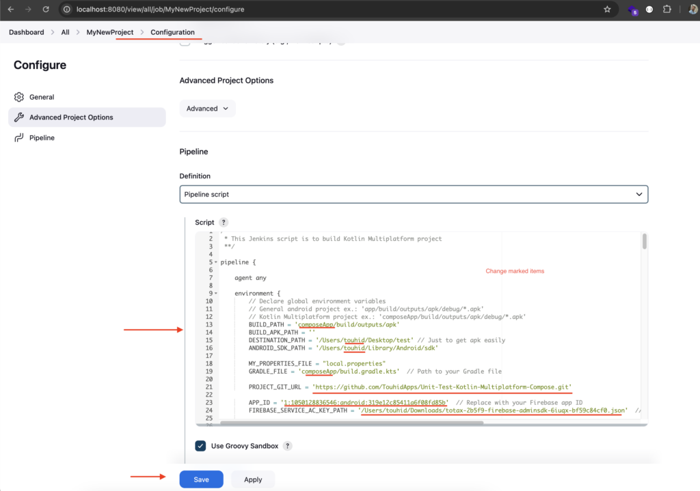Screen dimensions: 700x491
Task: Collapse the pipeline block fold arrow at line 5
Action: [x=216, y=262]
